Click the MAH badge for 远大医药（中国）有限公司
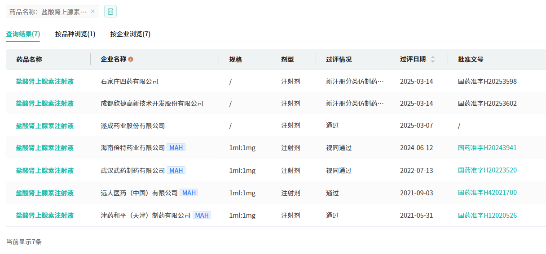The image size is (546, 254). click(189, 193)
